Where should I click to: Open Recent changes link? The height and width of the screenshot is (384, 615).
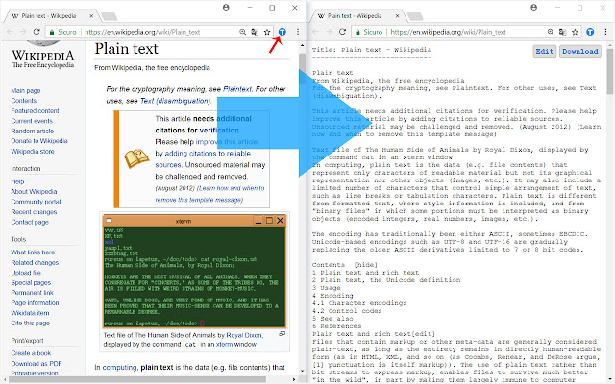pos(34,212)
